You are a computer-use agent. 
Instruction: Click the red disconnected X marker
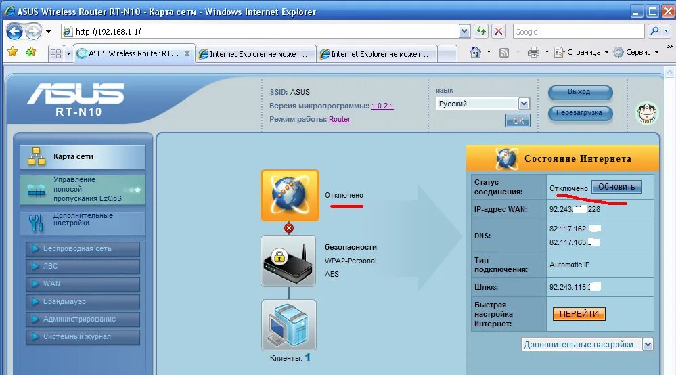(289, 228)
